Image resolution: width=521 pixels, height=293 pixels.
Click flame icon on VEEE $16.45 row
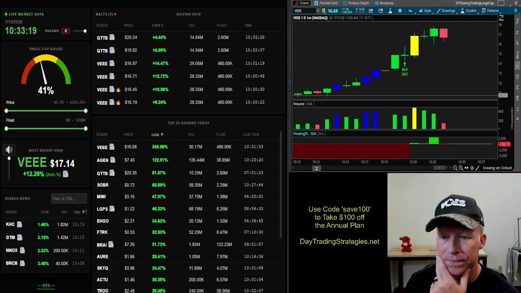pos(118,90)
